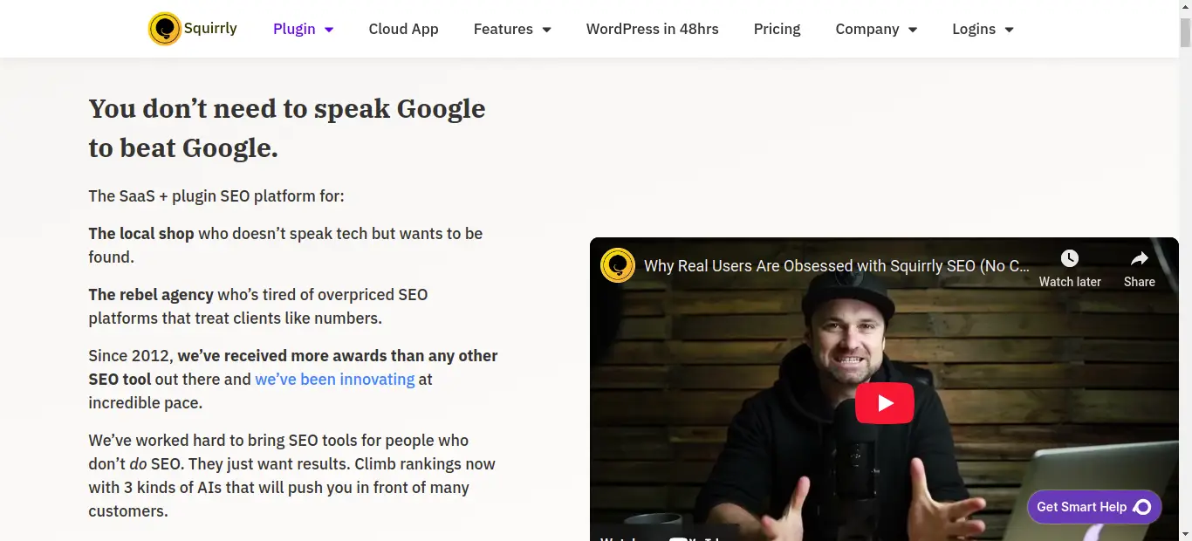Go to the Cloud App page
The width and height of the screenshot is (1192, 541).
403,29
